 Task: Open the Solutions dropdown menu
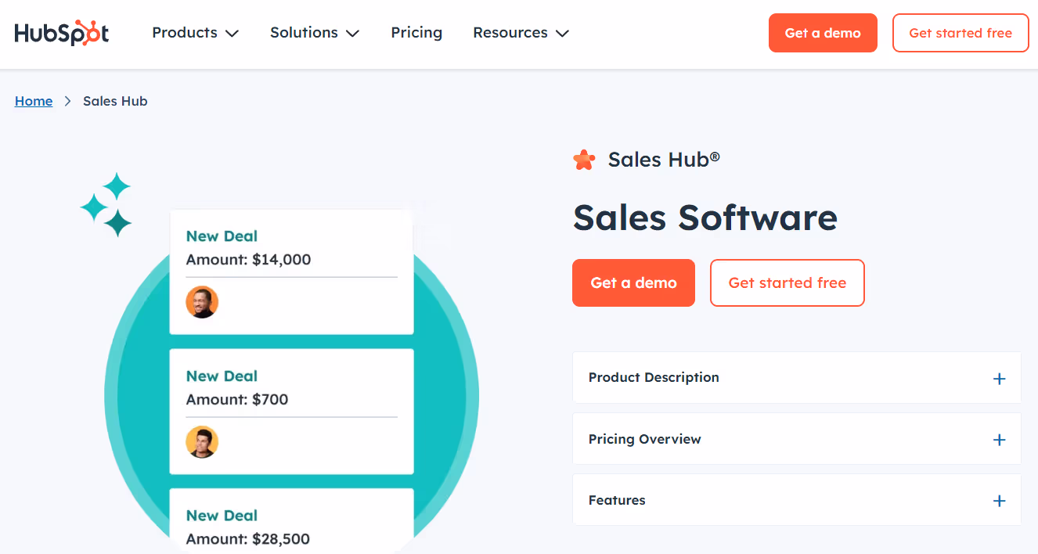point(315,33)
